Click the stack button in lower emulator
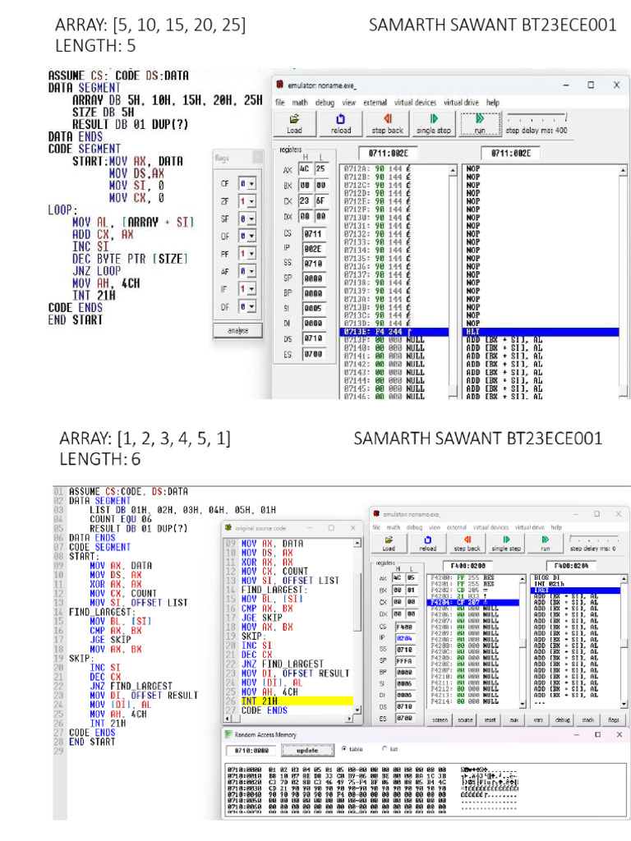 click(x=587, y=719)
